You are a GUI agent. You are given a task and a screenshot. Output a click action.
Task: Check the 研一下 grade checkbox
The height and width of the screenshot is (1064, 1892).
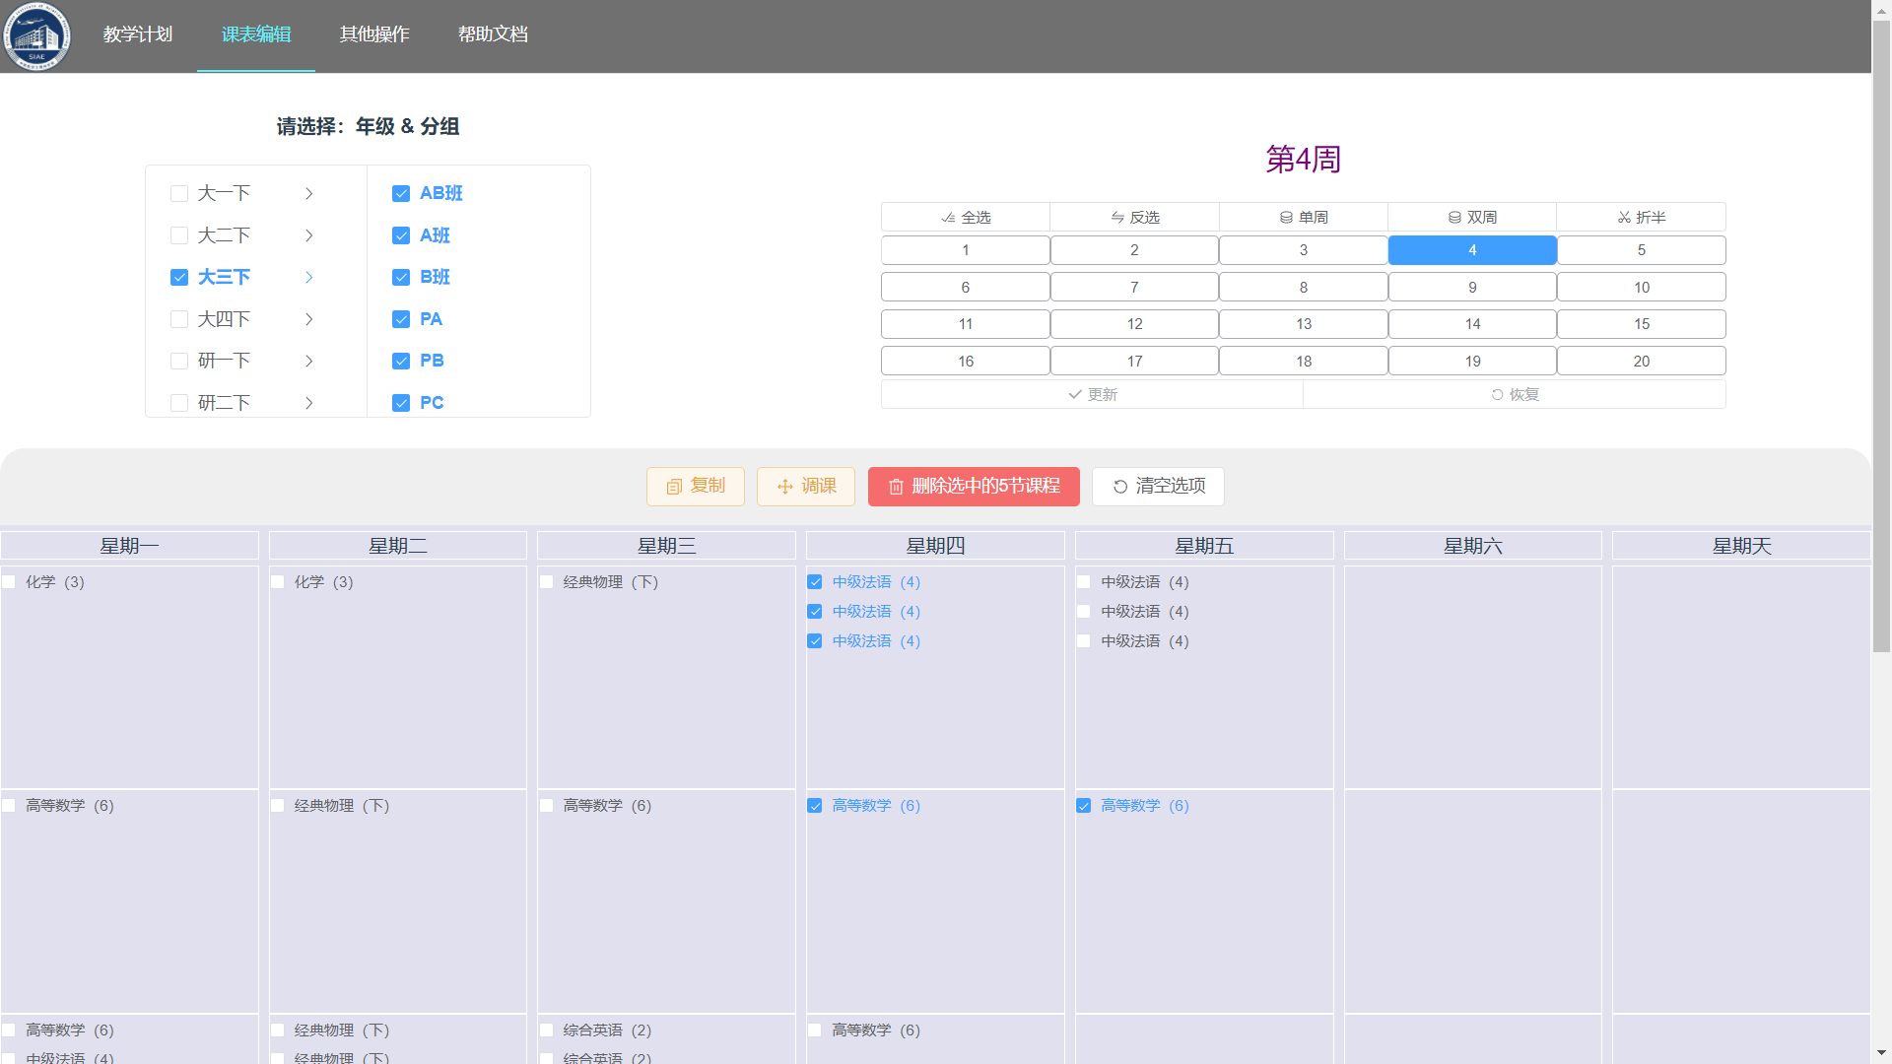click(179, 362)
